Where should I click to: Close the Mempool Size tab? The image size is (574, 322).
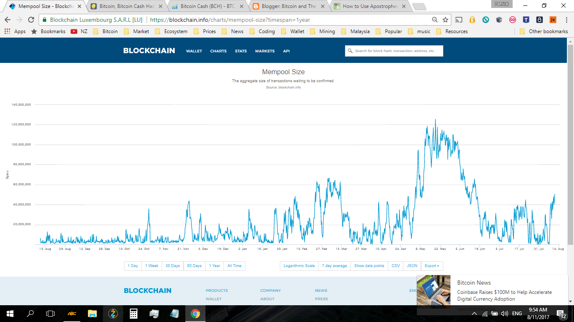coord(79,6)
